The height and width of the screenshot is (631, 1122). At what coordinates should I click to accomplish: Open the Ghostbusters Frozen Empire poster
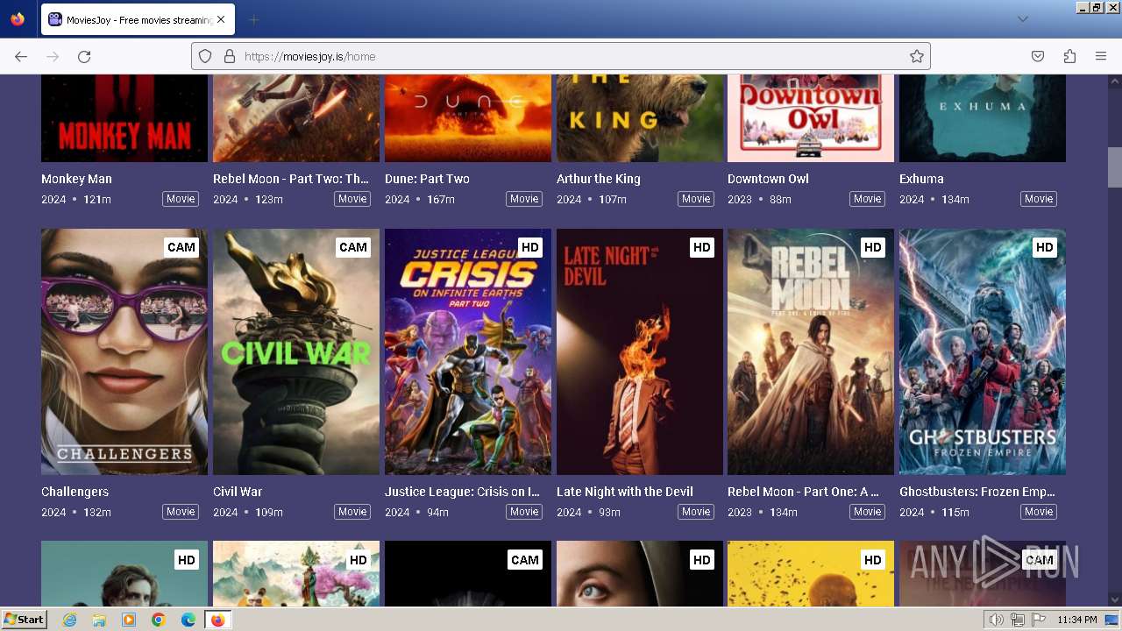click(x=983, y=351)
